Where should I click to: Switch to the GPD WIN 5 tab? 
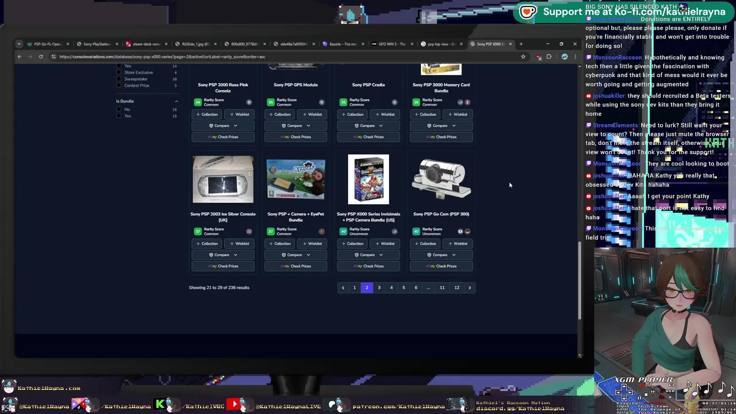(x=391, y=44)
